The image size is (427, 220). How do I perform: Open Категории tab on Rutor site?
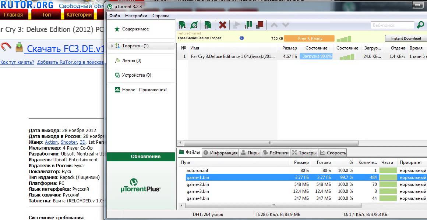[x=79, y=15]
